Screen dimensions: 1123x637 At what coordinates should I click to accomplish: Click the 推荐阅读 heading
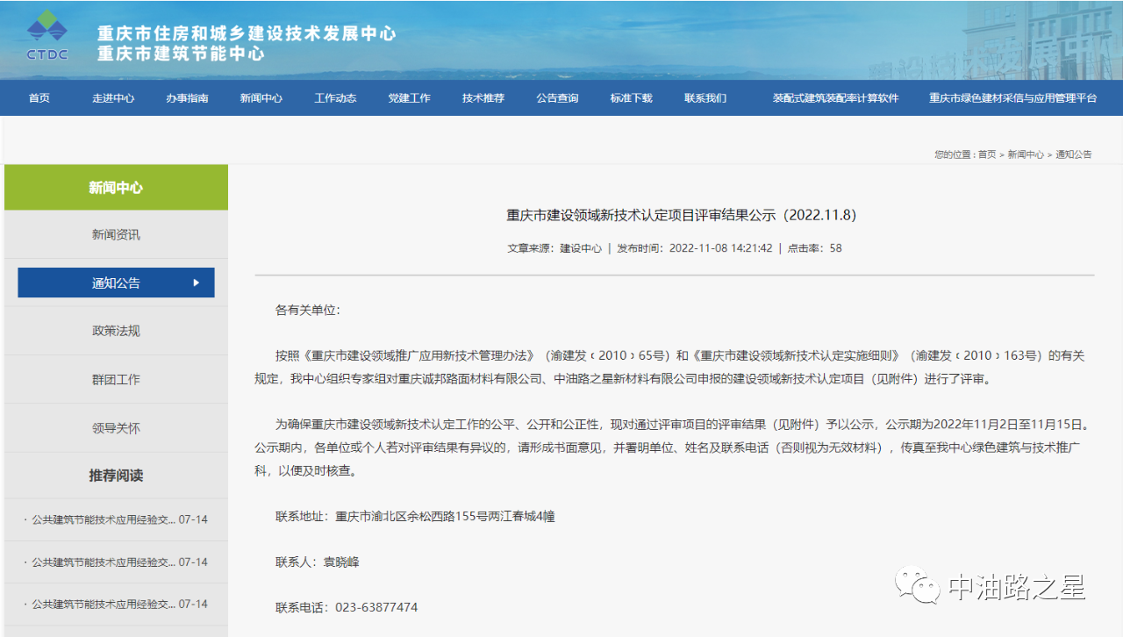pyautogui.click(x=116, y=476)
